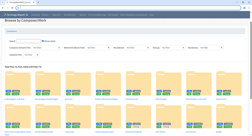Open the Johannes Ockeghem name link

coord(134,132)
